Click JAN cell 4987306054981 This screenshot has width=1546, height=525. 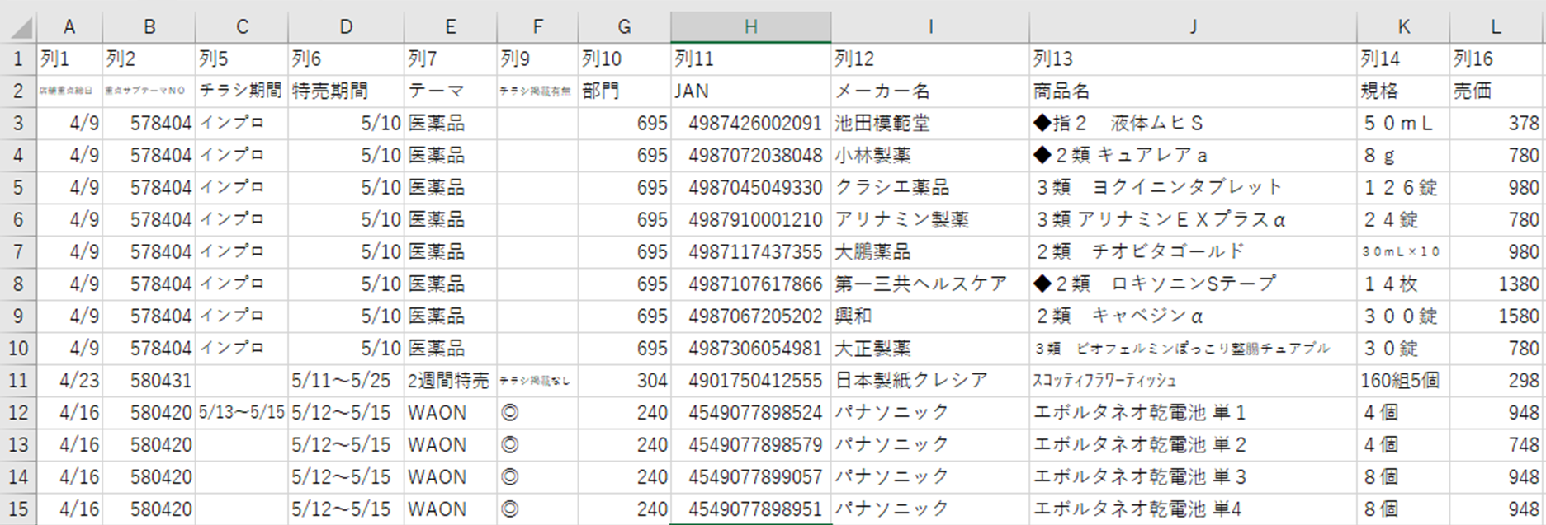click(x=750, y=348)
